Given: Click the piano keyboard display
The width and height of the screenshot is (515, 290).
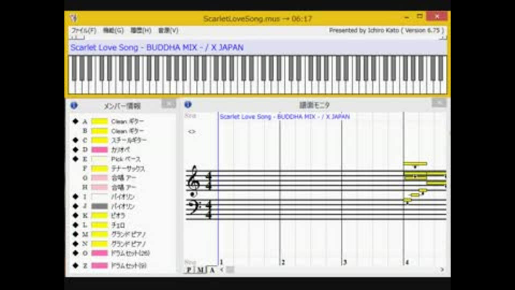Looking at the screenshot, I should click(257, 75).
